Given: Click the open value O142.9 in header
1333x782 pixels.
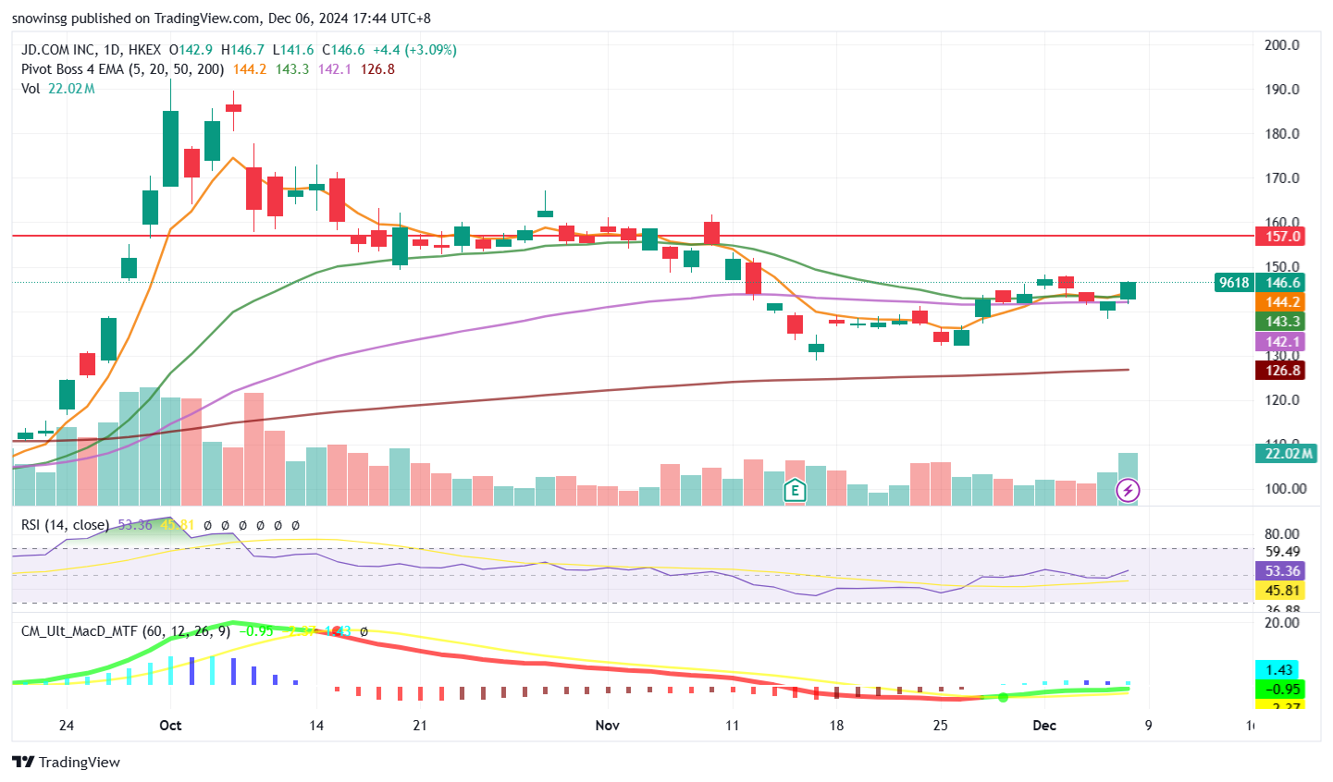Looking at the screenshot, I should coord(191,50).
